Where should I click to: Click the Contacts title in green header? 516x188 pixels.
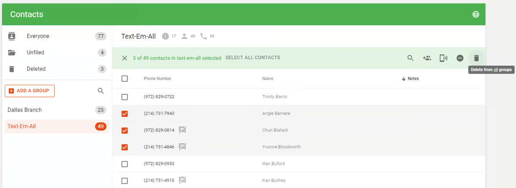pos(27,15)
